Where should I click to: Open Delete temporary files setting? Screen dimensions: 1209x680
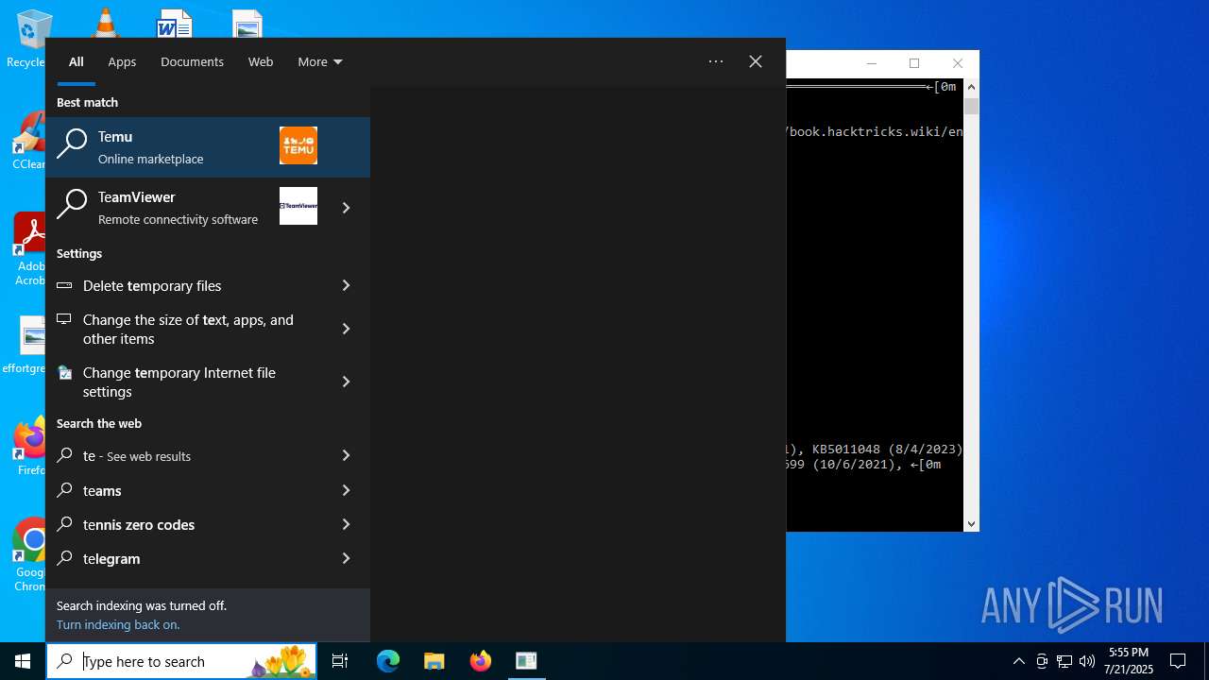tap(183, 285)
